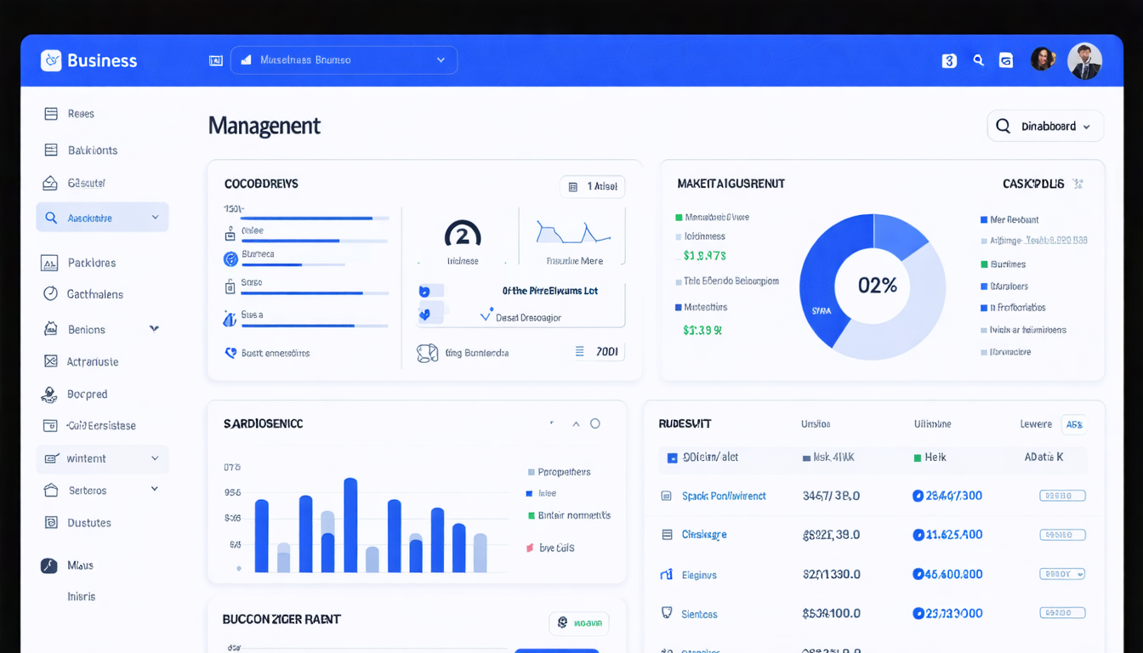This screenshot has width=1143, height=653.
Task: Click the Clesisgre link
Action: (x=704, y=535)
